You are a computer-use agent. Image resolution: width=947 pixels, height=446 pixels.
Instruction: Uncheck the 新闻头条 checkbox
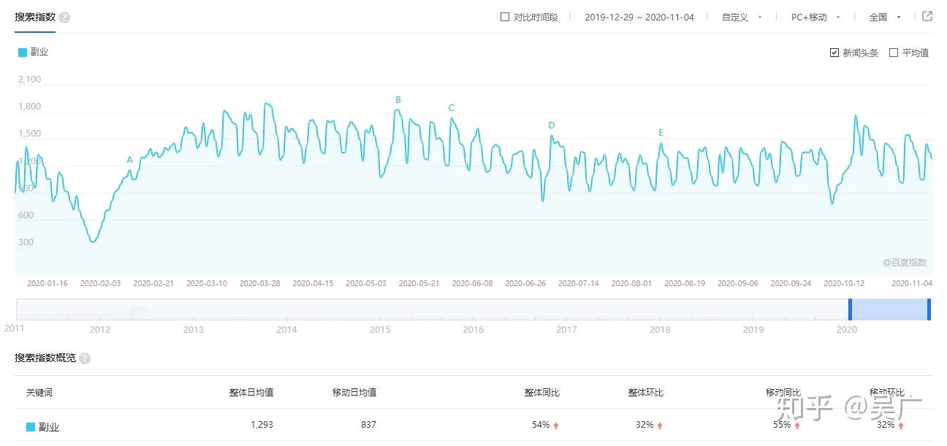click(x=833, y=52)
